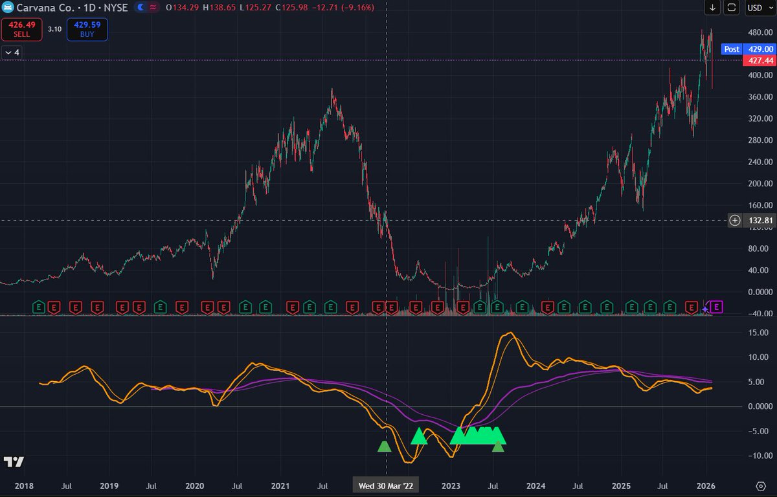Open chart settings gear at bottom right

(x=760, y=485)
